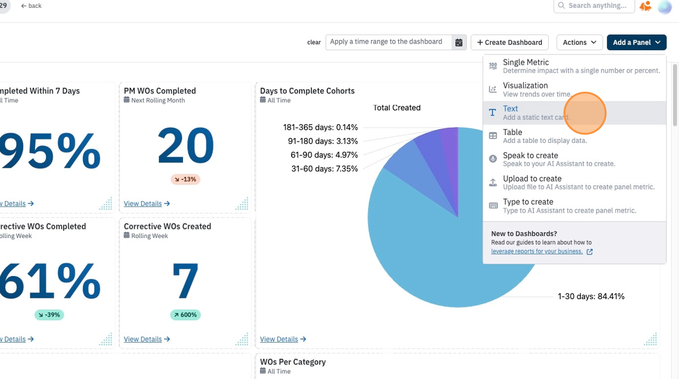679x379 pixels.
Task: Click the Table panel grid icon
Action: pos(493,136)
